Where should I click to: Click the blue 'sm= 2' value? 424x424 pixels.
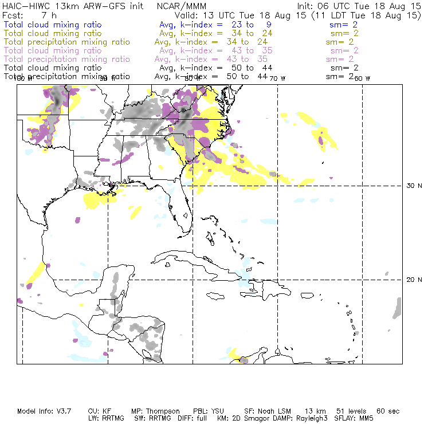point(343,25)
